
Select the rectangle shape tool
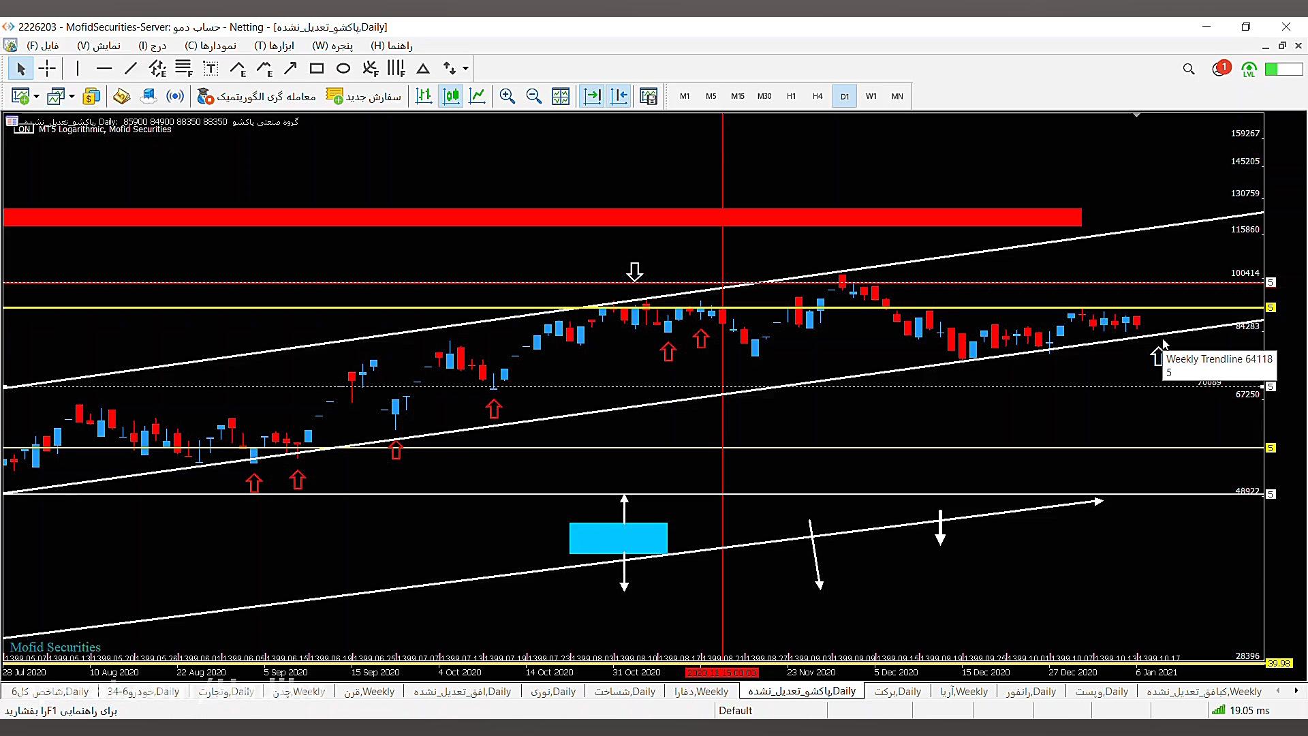click(317, 68)
